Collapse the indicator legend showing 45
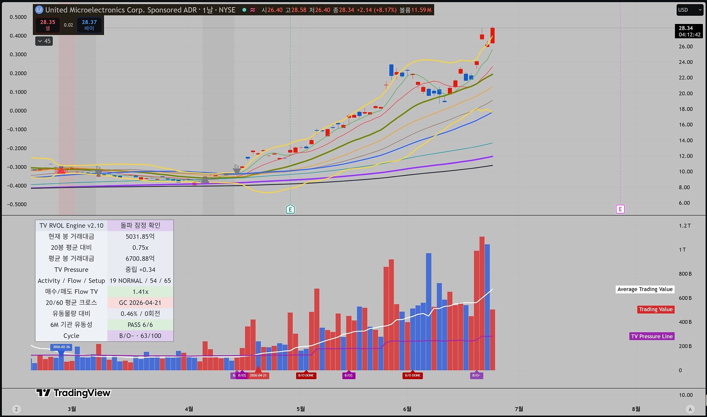This screenshot has height=417, width=707. click(44, 41)
